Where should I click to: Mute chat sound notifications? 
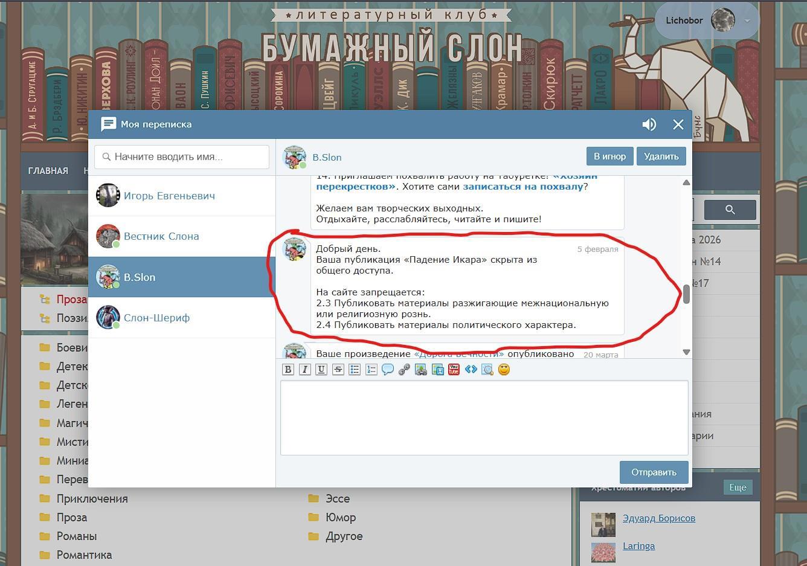pyautogui.click(x=649, y=124)
